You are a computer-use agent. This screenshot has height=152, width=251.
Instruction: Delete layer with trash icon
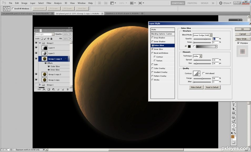pyautogui.click(x=67, y=89)
